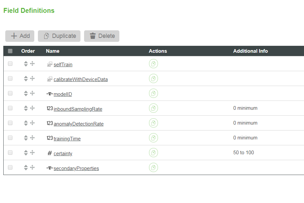Click the move handle for anomalyDetectionRate row
The width and height of the screenshot is (304, 203).
pos(32,123)
